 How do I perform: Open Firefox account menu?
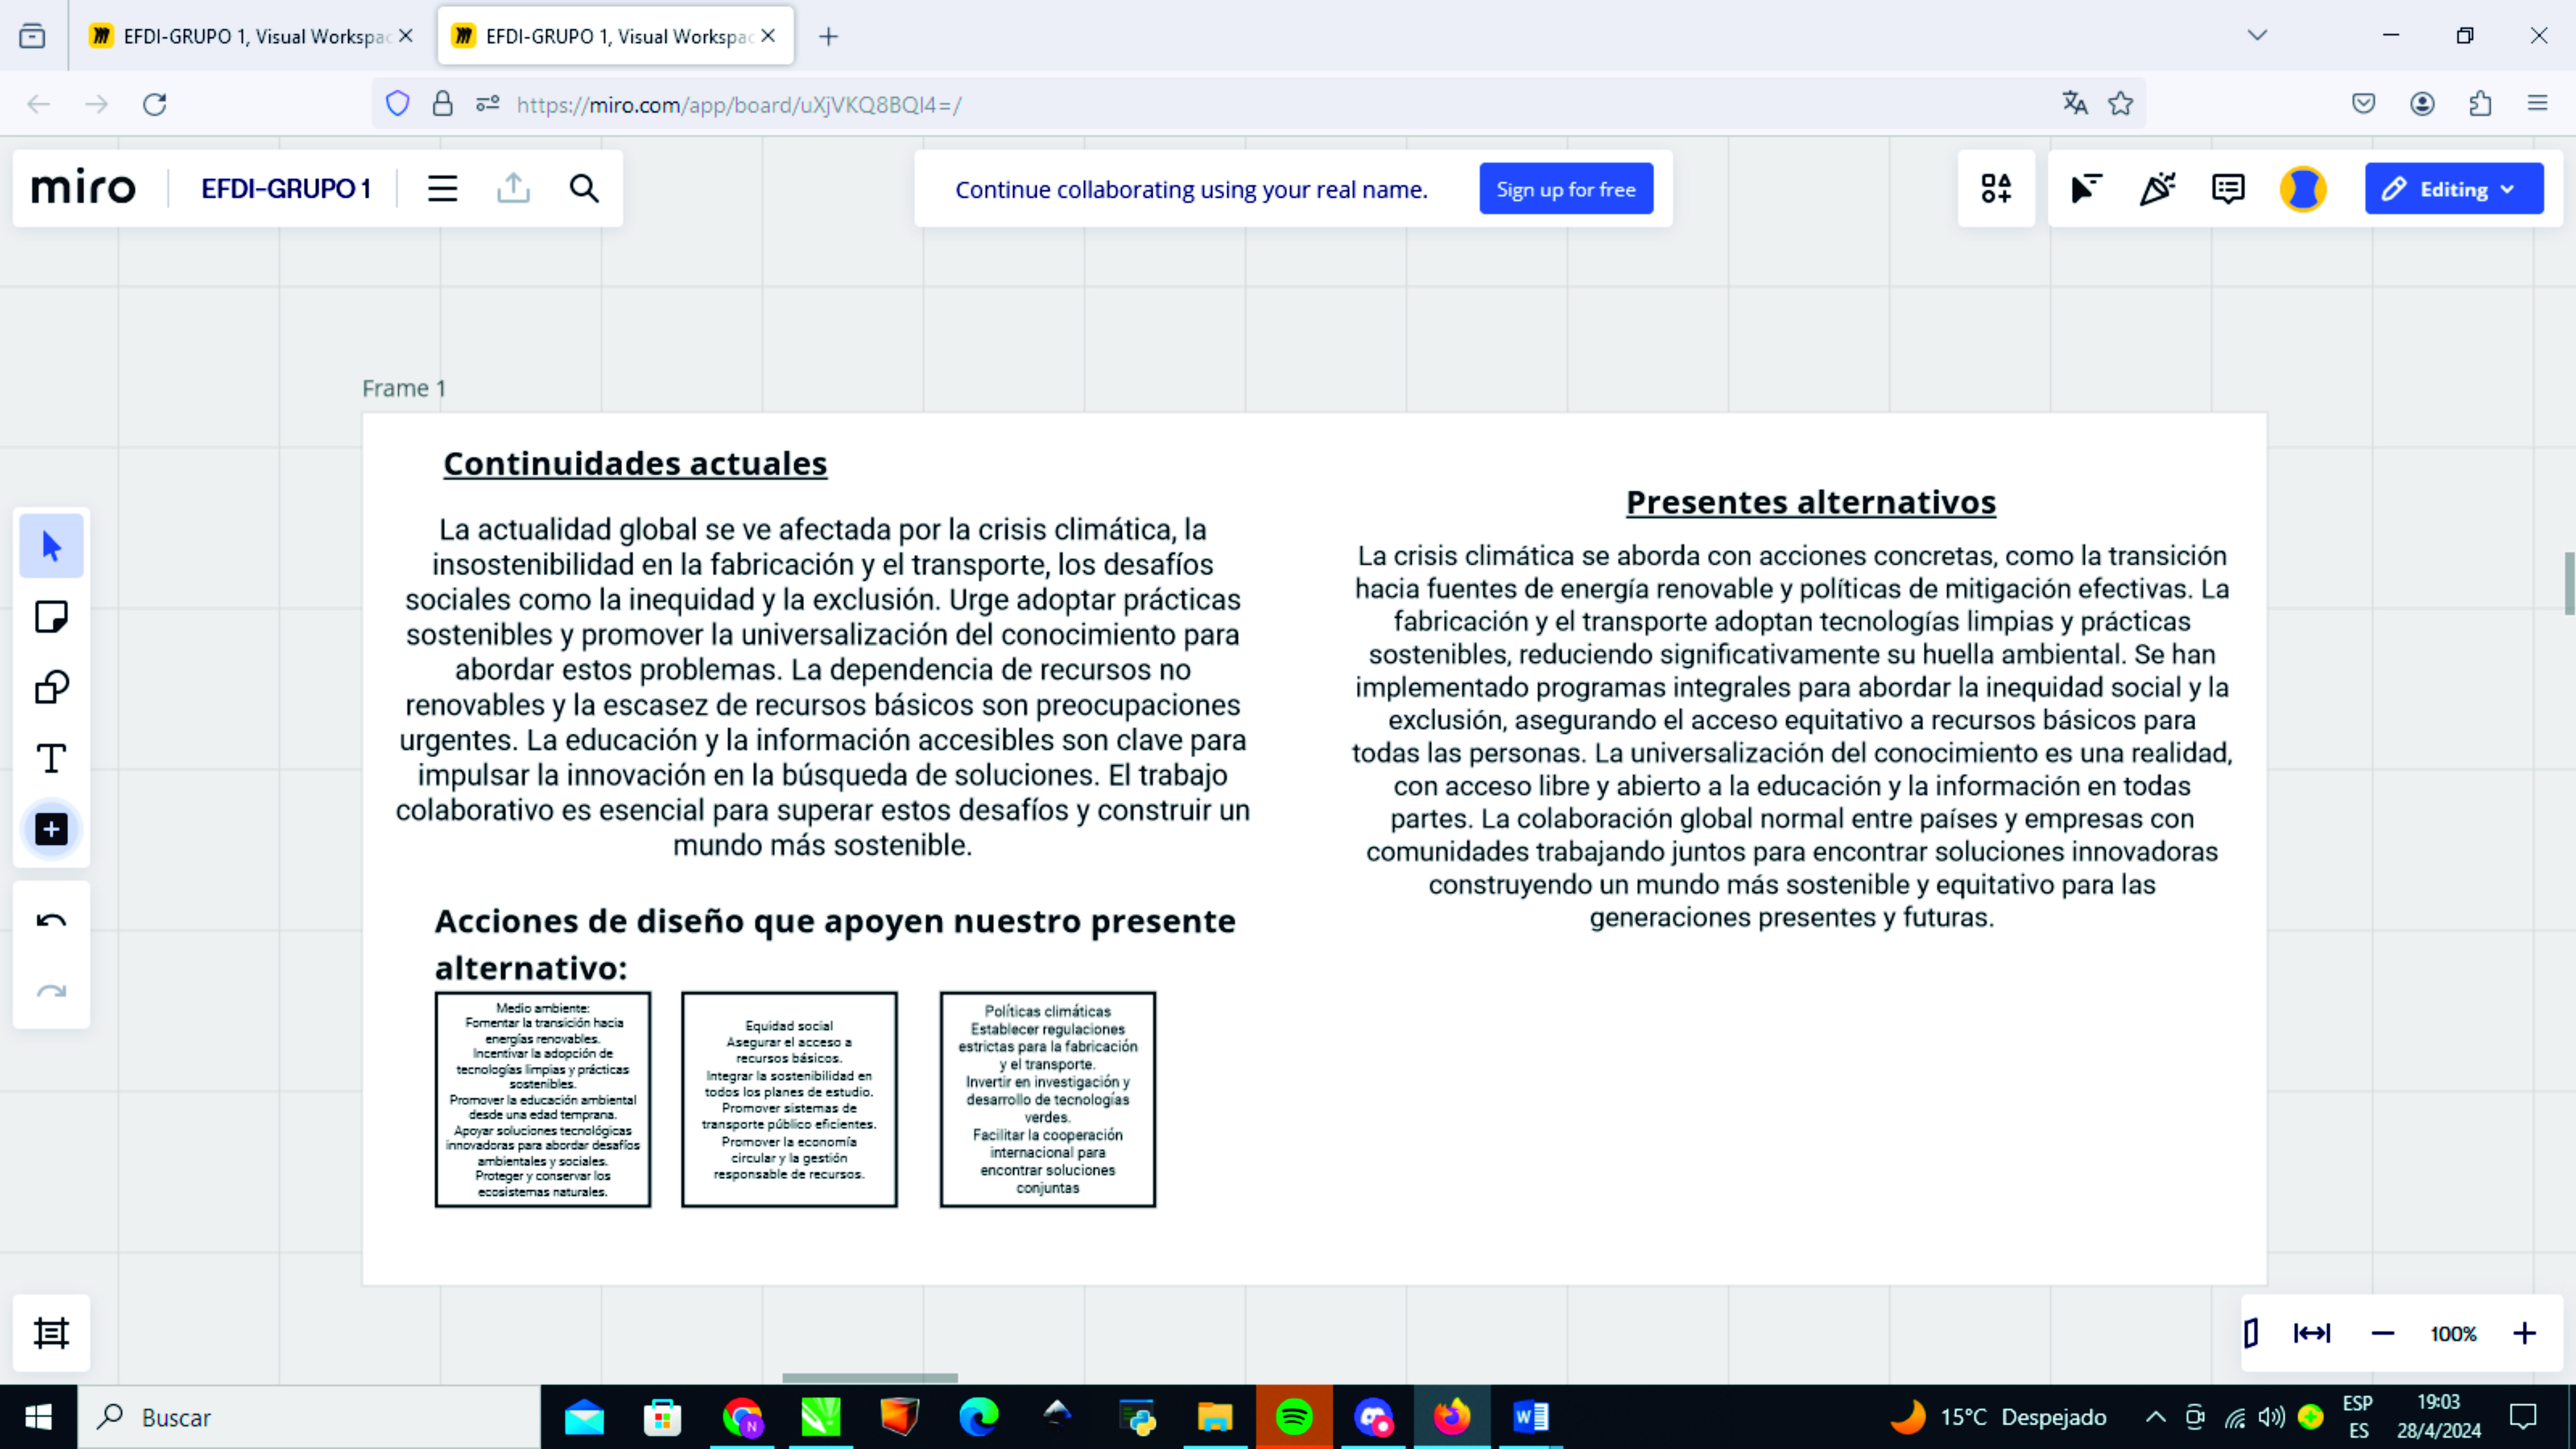tap(2422, 103)
